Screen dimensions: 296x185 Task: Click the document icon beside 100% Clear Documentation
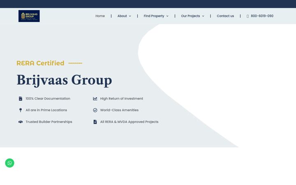[21, 99]
